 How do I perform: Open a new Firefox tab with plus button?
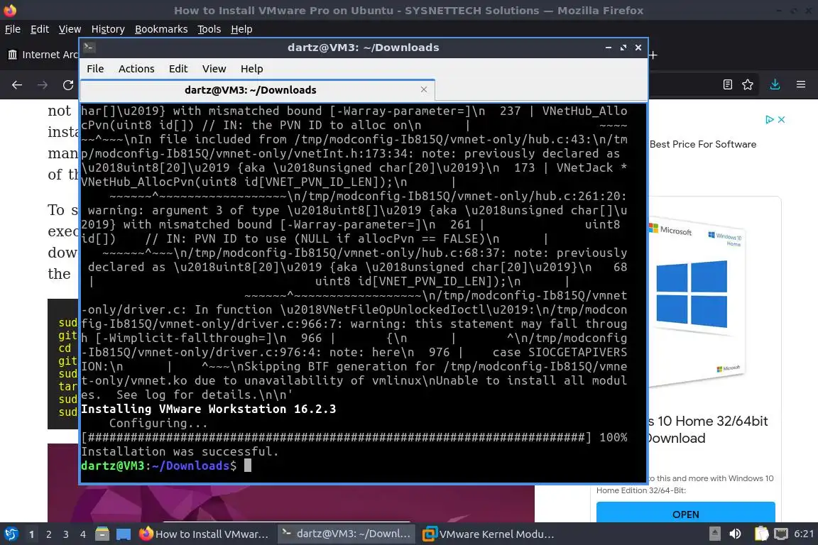(x=653, y=55)
